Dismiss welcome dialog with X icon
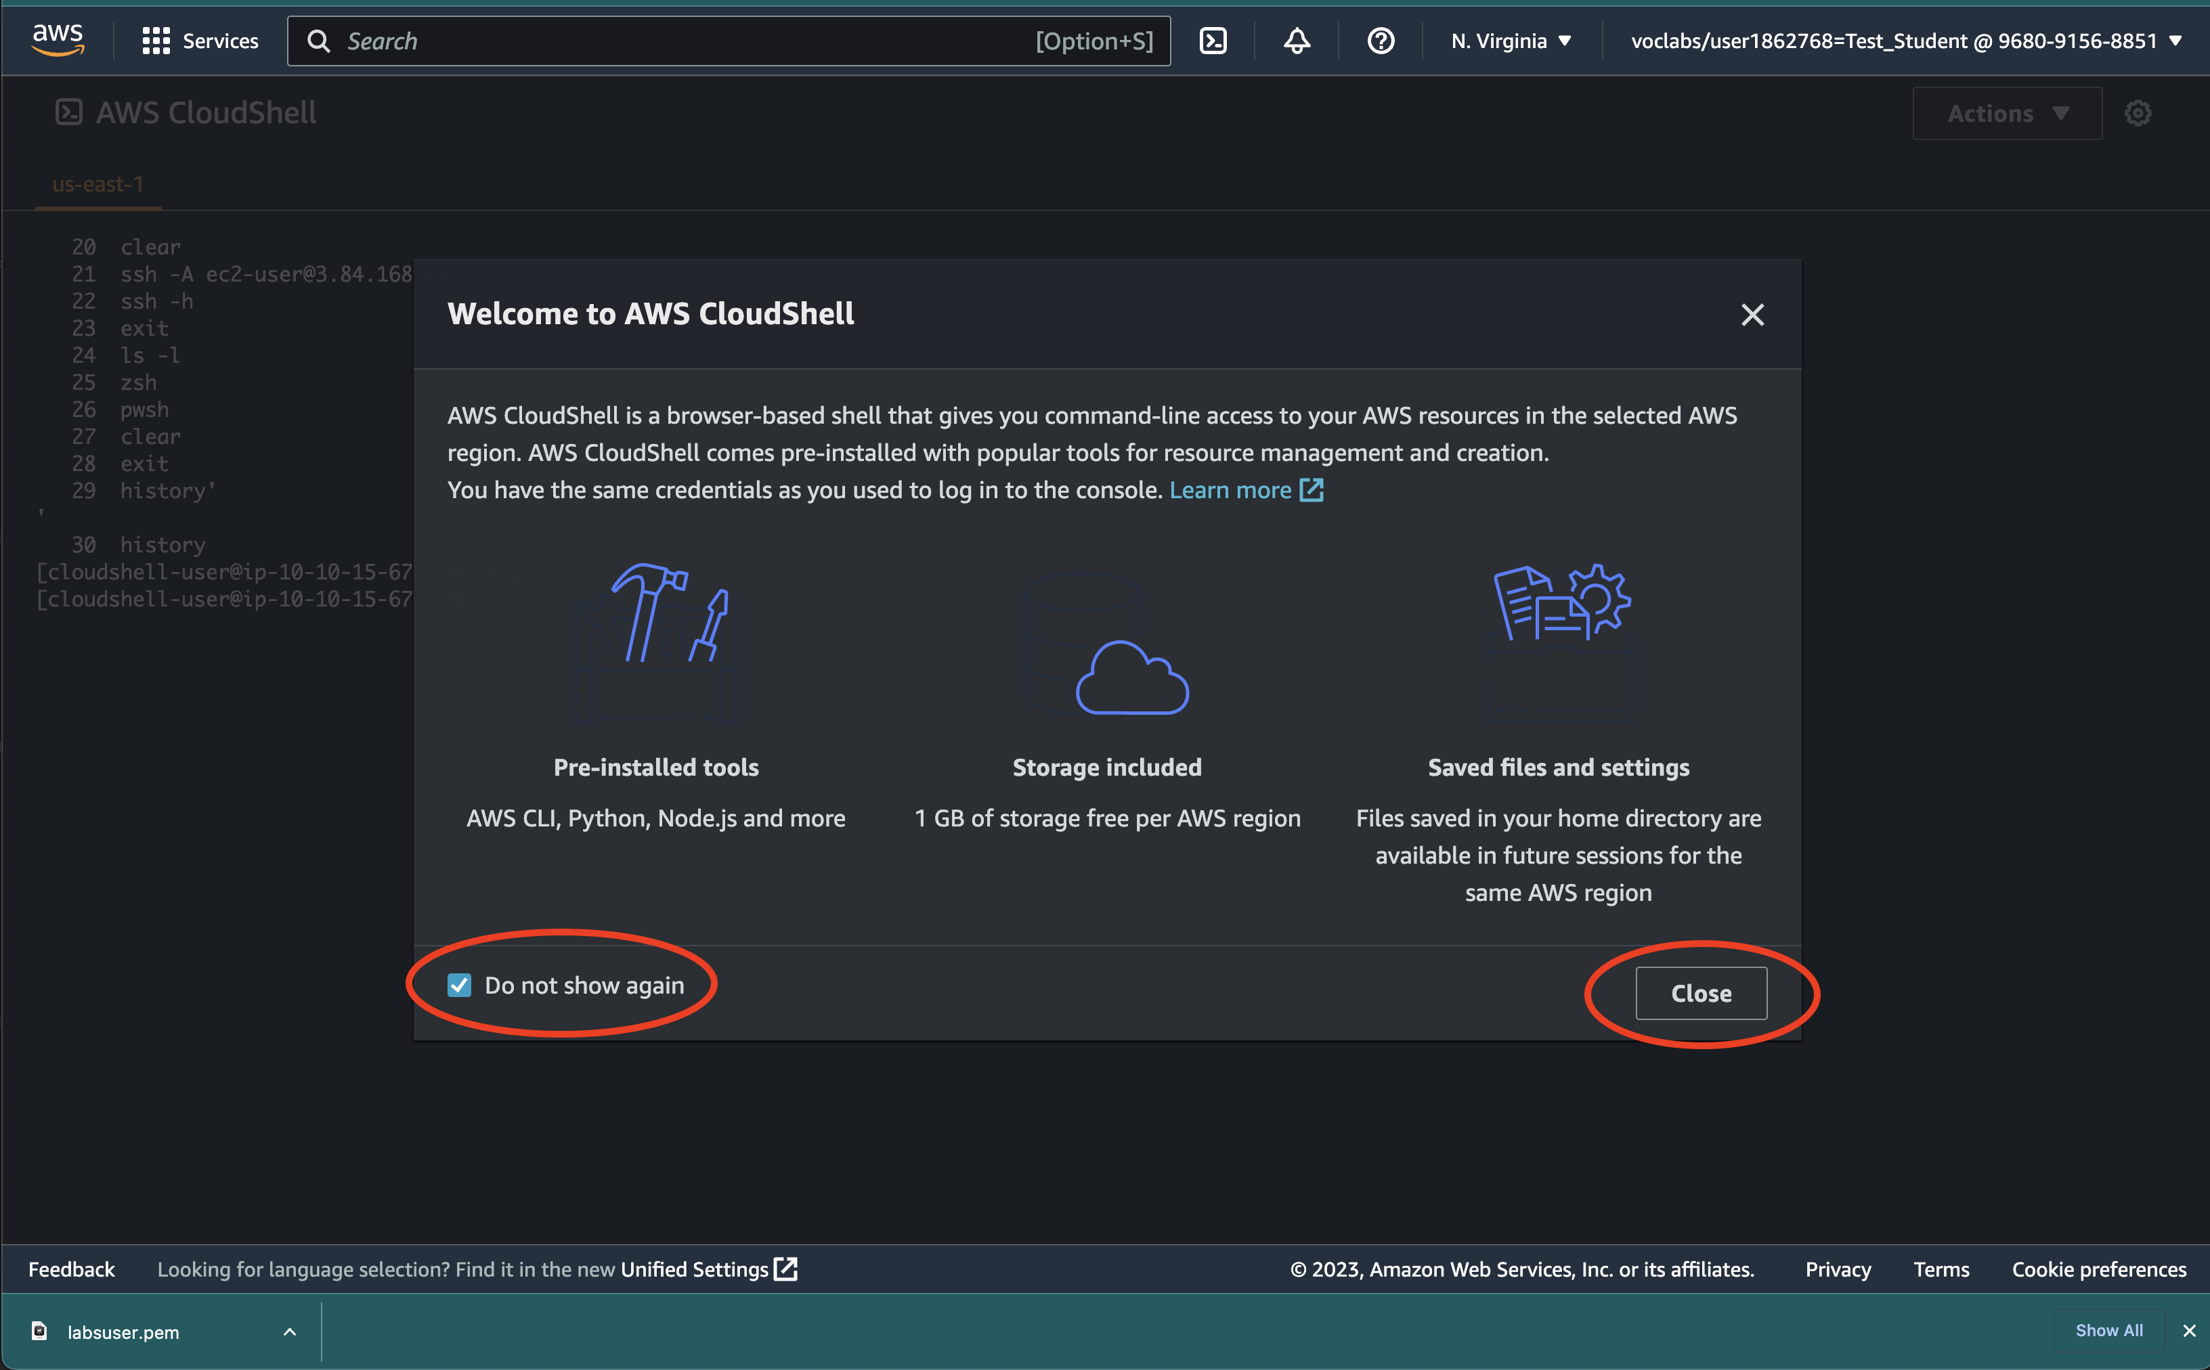 [1752, 315]
